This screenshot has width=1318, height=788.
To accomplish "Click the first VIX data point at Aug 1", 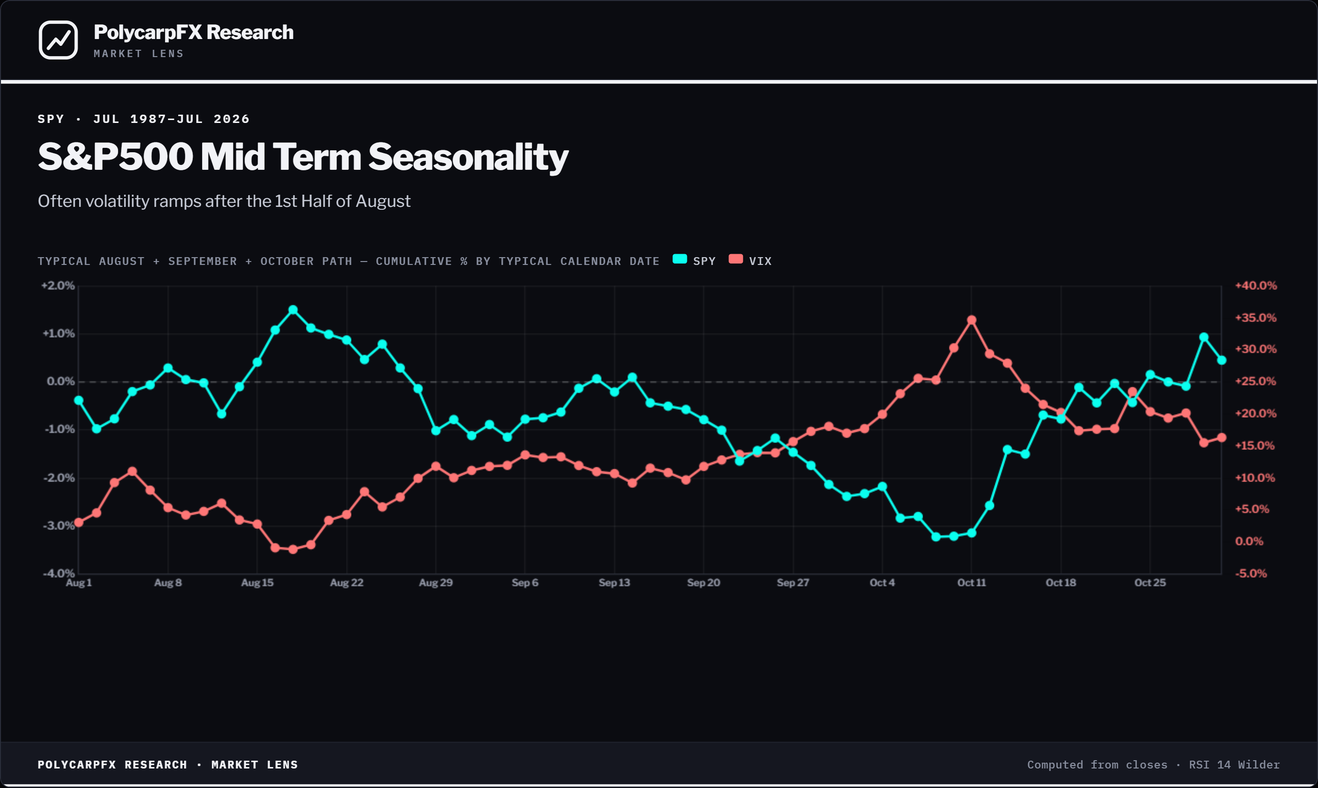I will (x=79, y=523).
